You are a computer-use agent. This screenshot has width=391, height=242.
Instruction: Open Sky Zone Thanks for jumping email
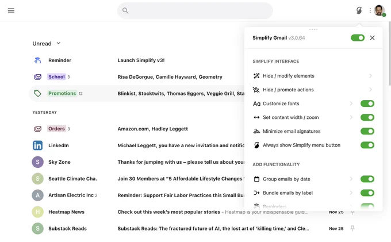[181, 162]
